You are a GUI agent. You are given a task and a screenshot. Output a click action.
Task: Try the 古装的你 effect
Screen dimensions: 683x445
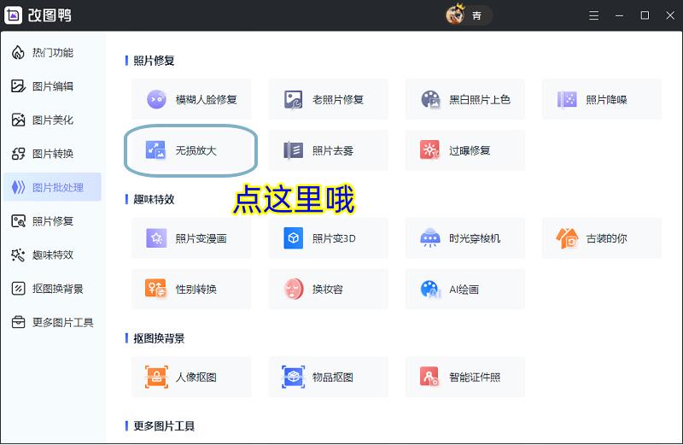tap(602, 238)
